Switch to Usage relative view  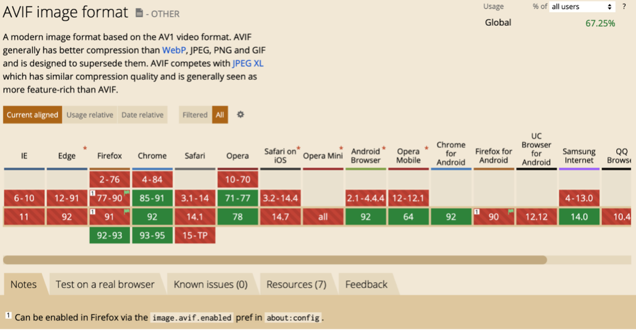tap(90, 115)
